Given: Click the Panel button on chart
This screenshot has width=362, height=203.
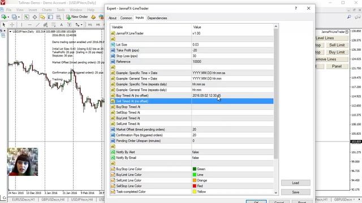Looking at the screenshot, I should [x=337, y=67].
